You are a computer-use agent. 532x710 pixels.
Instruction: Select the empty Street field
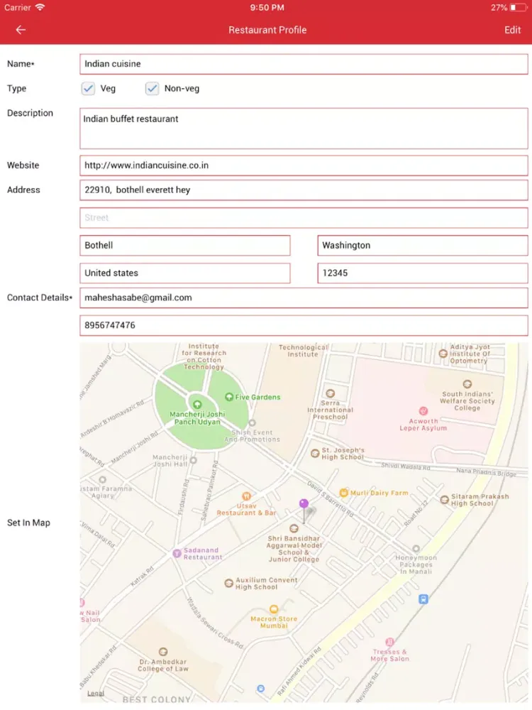304,218
